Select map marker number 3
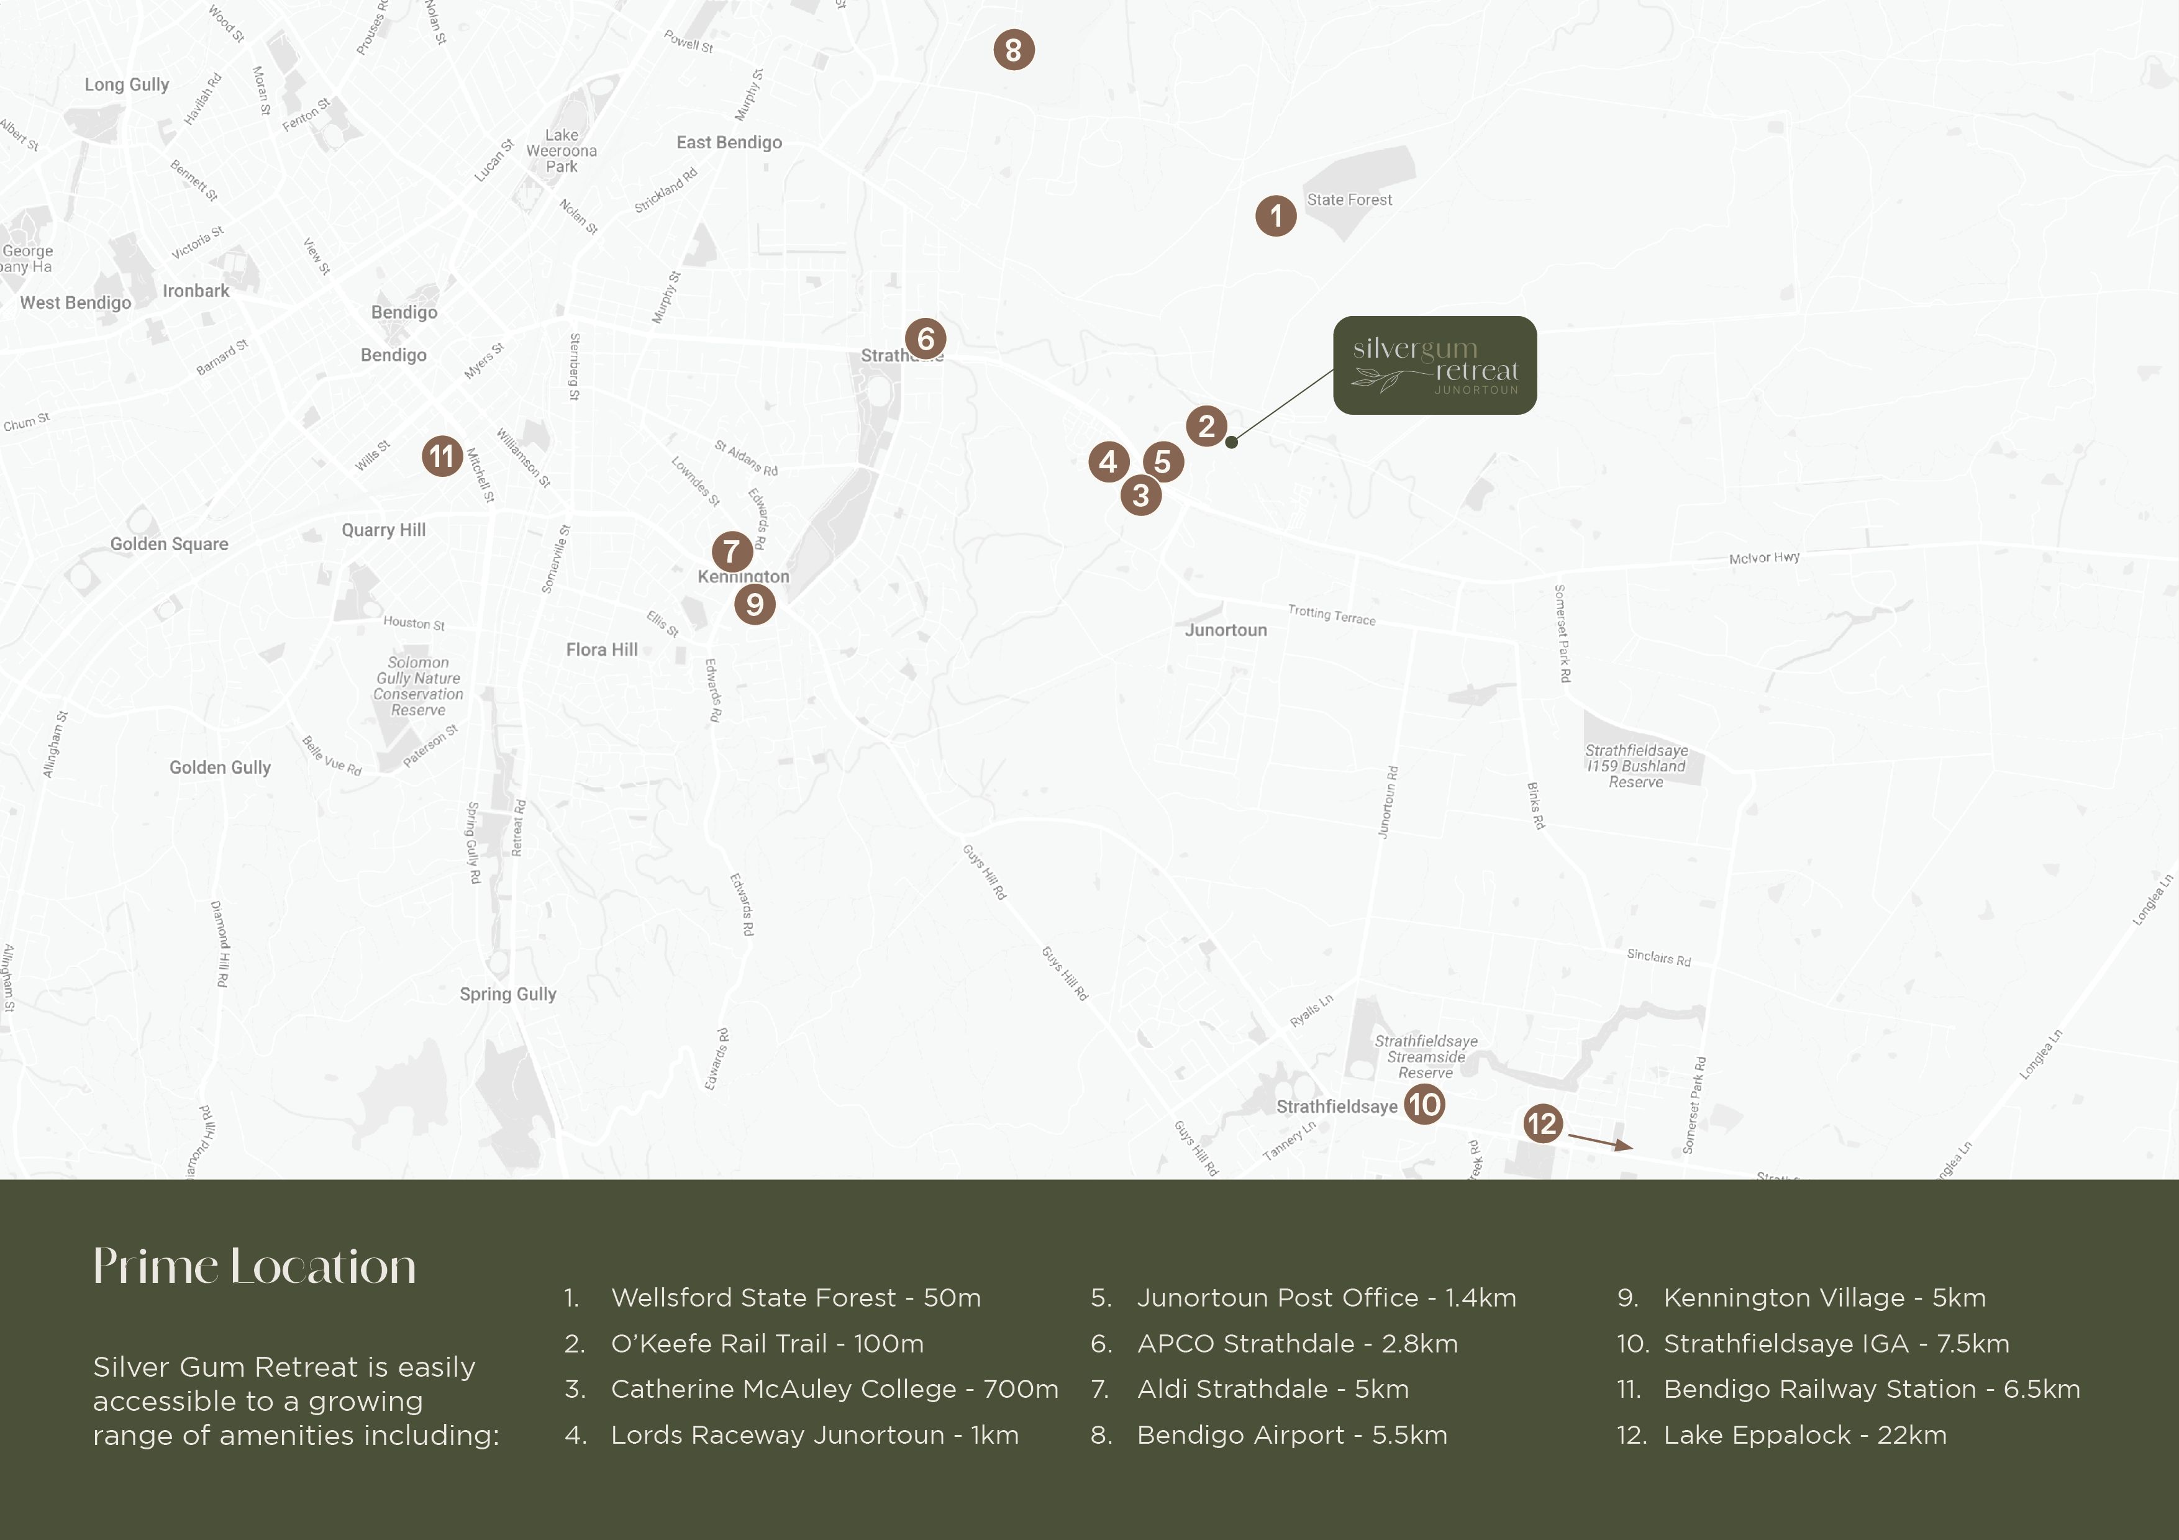 (x=1141, y=496)
